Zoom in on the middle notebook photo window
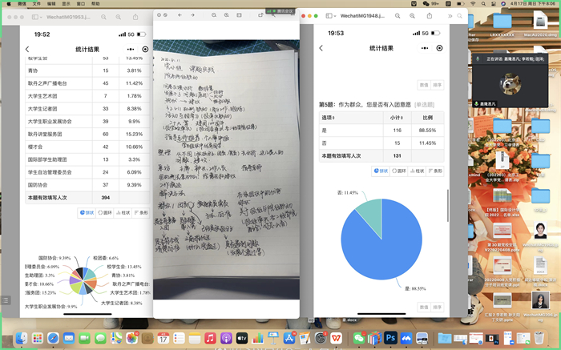561x350 pixels. [x=227, y=15]
